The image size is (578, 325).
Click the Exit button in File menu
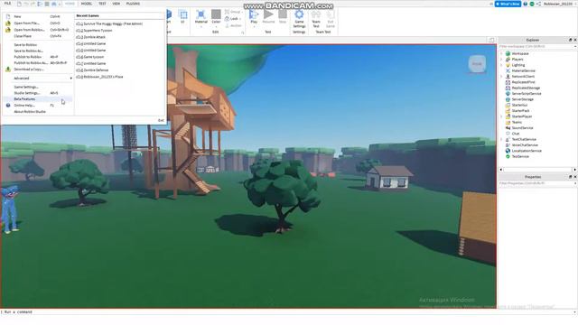(161, 120)
